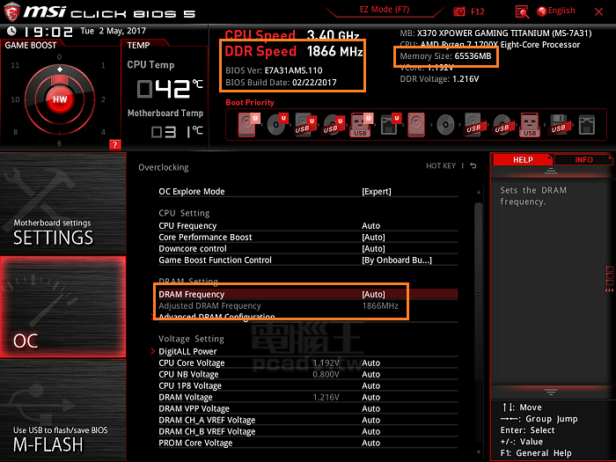616x462 pixels.
Task: Click the settings list scrollbar thumb
Action: point(478,290)
